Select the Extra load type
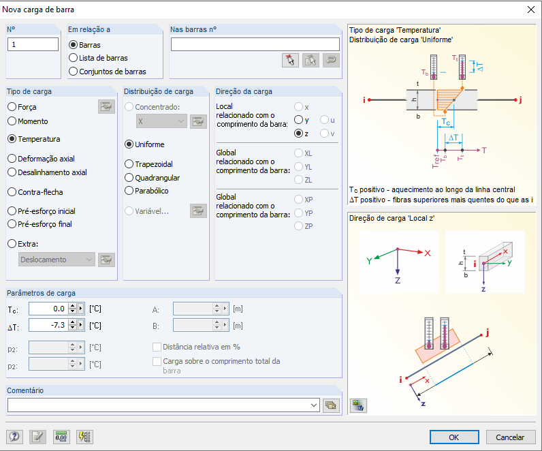The image size is (542, 451). coord(12,244)
